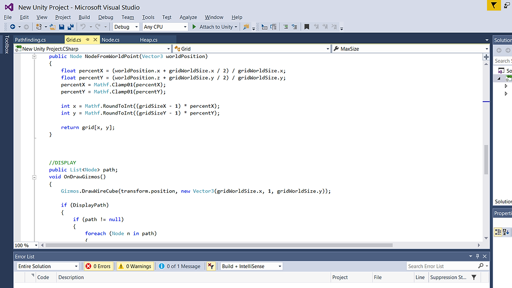The height and width of the screenshot is (288, 512).
Task: Open the Build menu
Action: pos(84,17)
